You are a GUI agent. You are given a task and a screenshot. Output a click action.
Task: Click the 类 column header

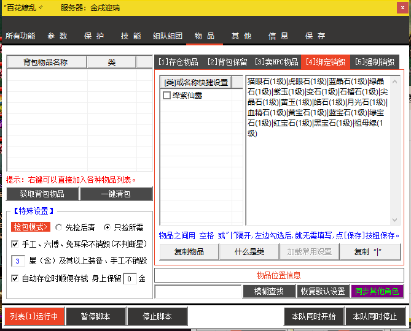[112, 63]
